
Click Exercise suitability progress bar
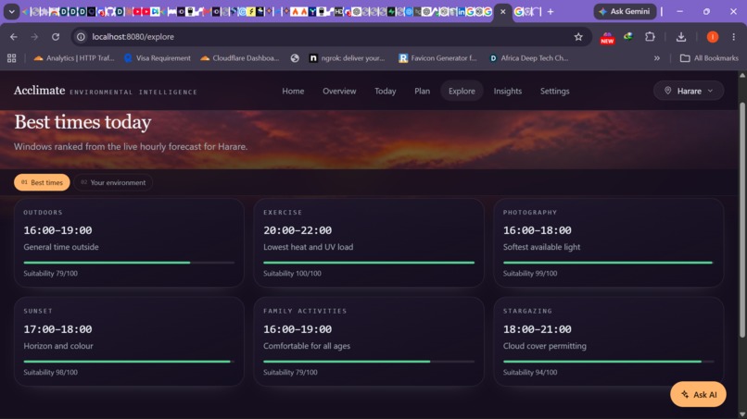pos(369,263)
